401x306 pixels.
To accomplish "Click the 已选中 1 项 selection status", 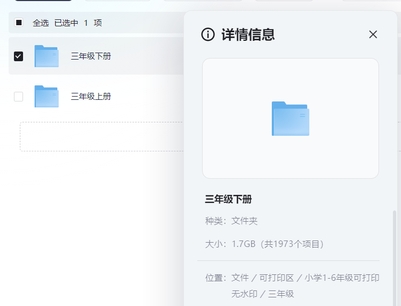I will pyautogui.click(x=78, y=23).
